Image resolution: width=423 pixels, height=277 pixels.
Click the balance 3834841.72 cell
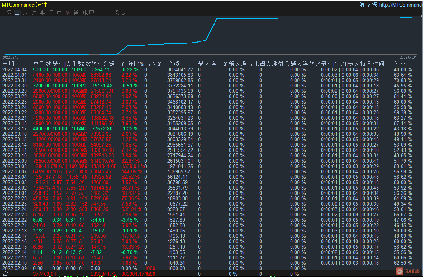[180, 69]
